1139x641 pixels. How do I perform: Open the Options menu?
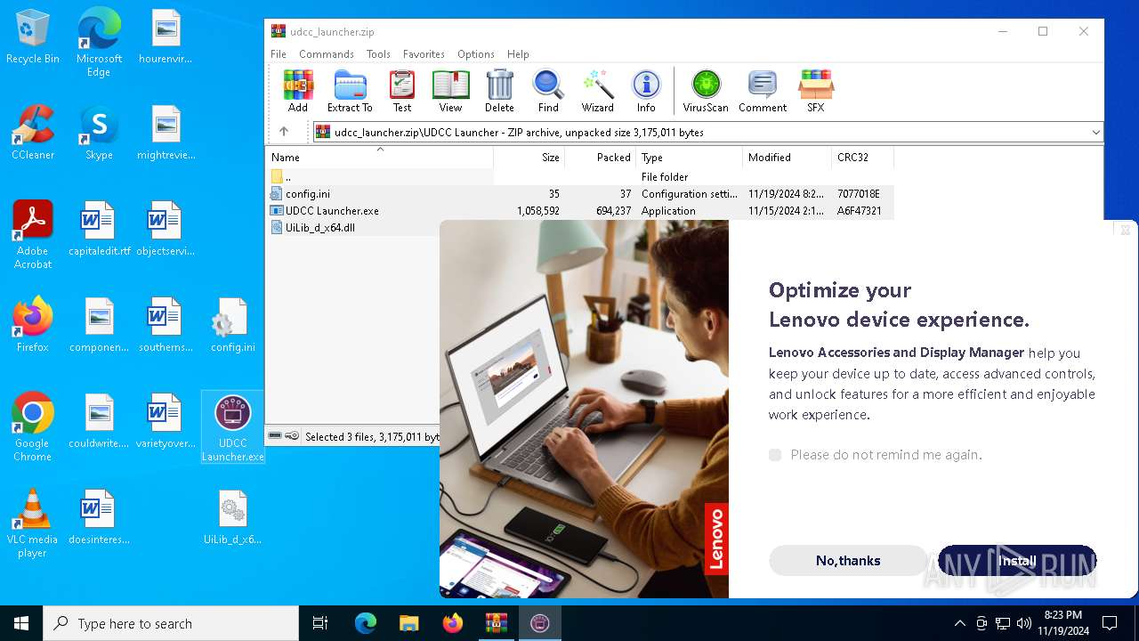476,54
